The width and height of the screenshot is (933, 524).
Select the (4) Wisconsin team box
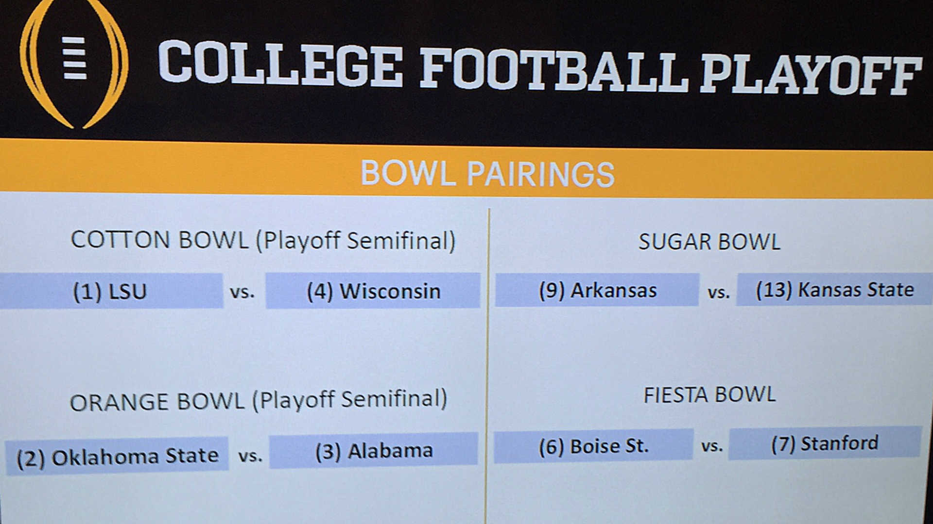coord(373,291)
